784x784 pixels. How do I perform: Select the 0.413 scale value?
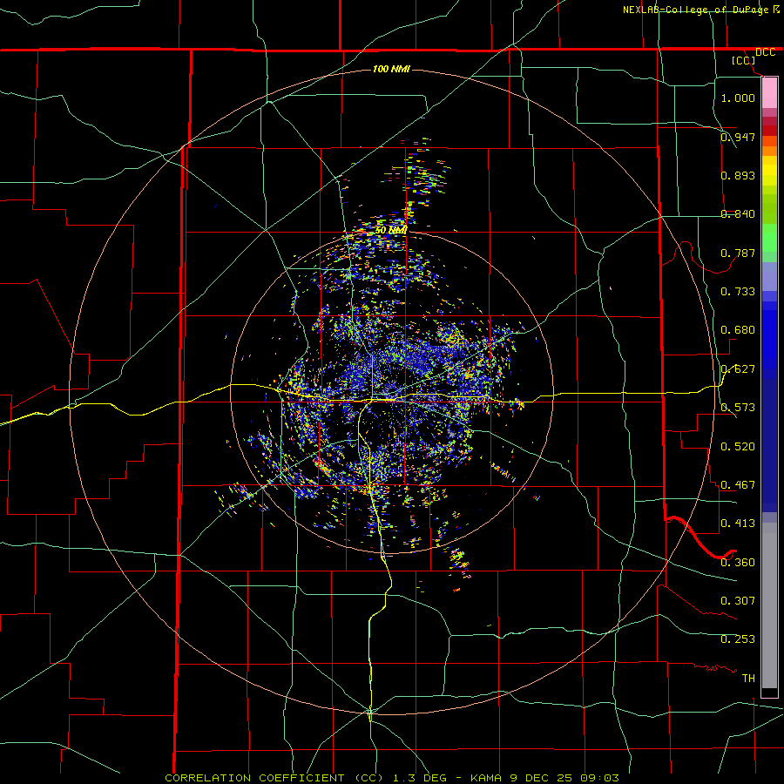[738, 524]
